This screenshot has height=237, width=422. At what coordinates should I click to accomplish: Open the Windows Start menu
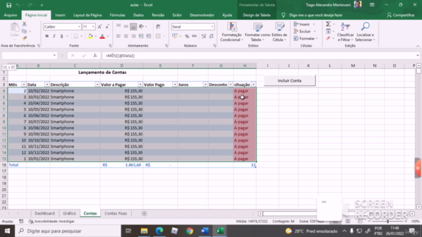(x=7, y=231)
